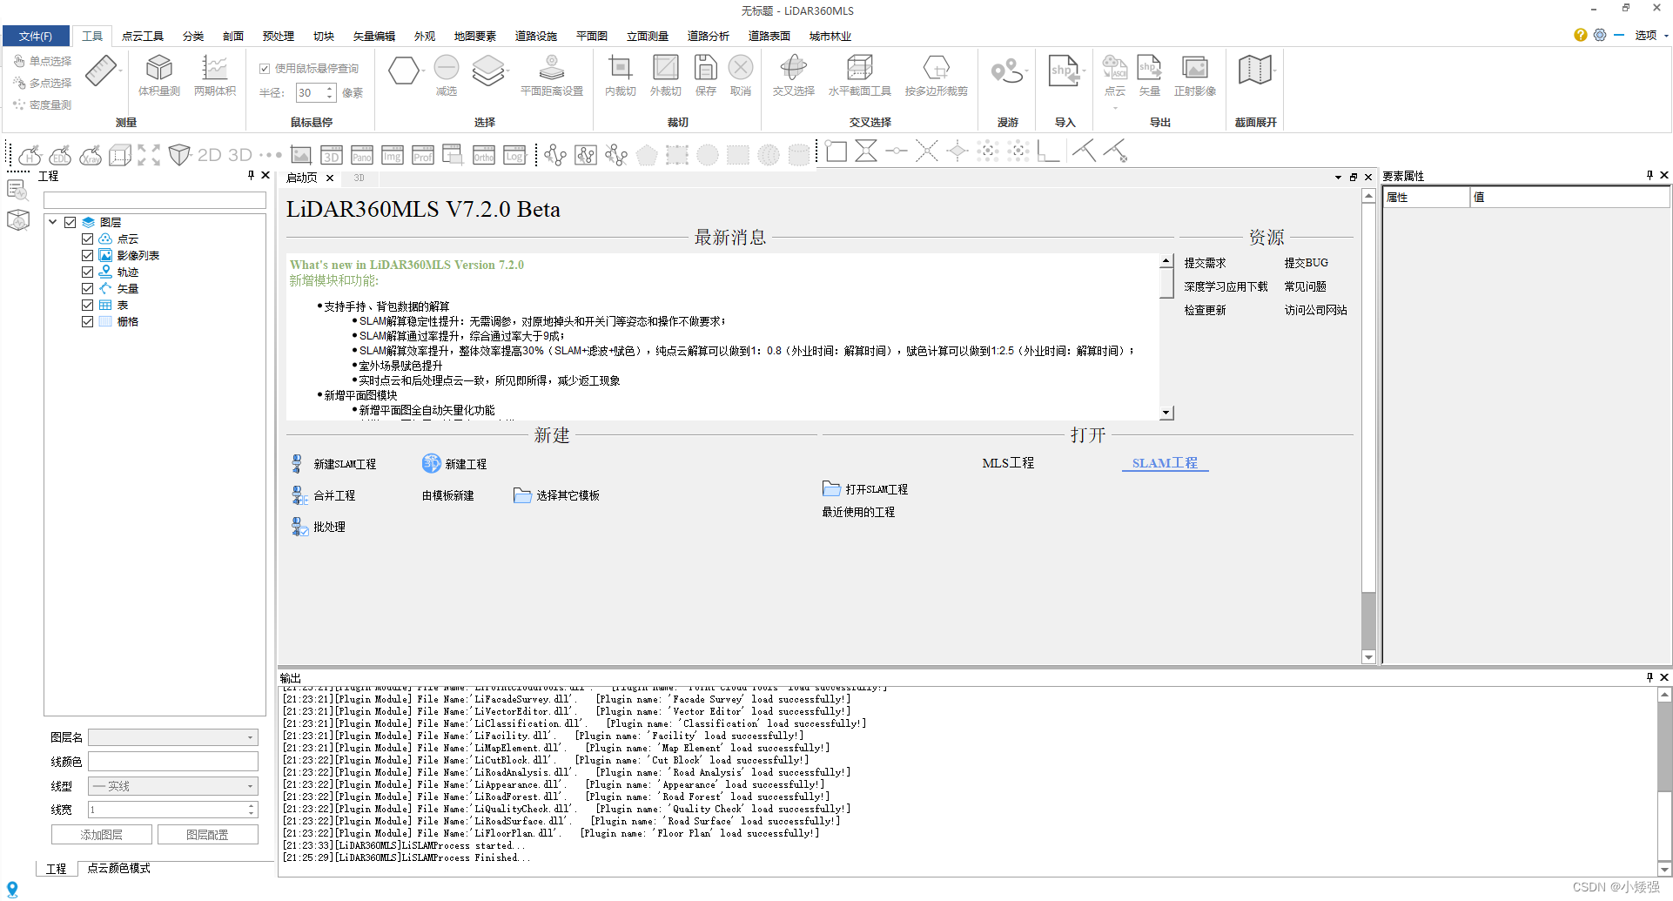Select the perpendicular snap L-shaped icon
Screen dimensions: 1673x901
click(x=1048, y=152)
